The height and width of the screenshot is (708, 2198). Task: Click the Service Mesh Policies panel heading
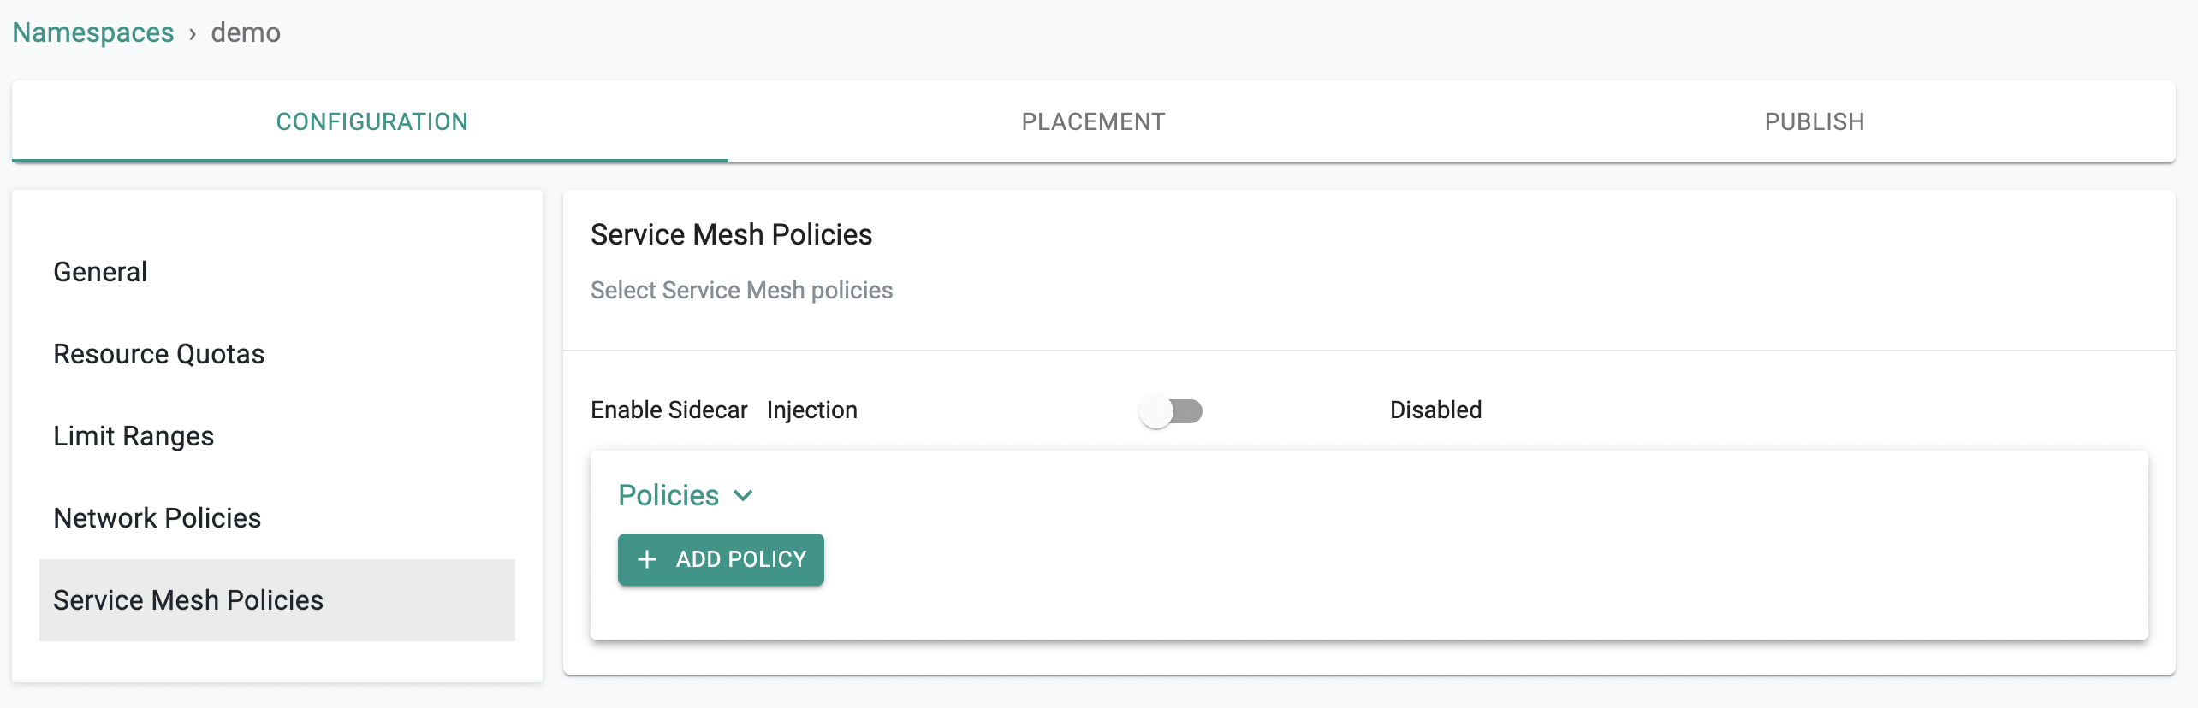[x=731, y=234]
